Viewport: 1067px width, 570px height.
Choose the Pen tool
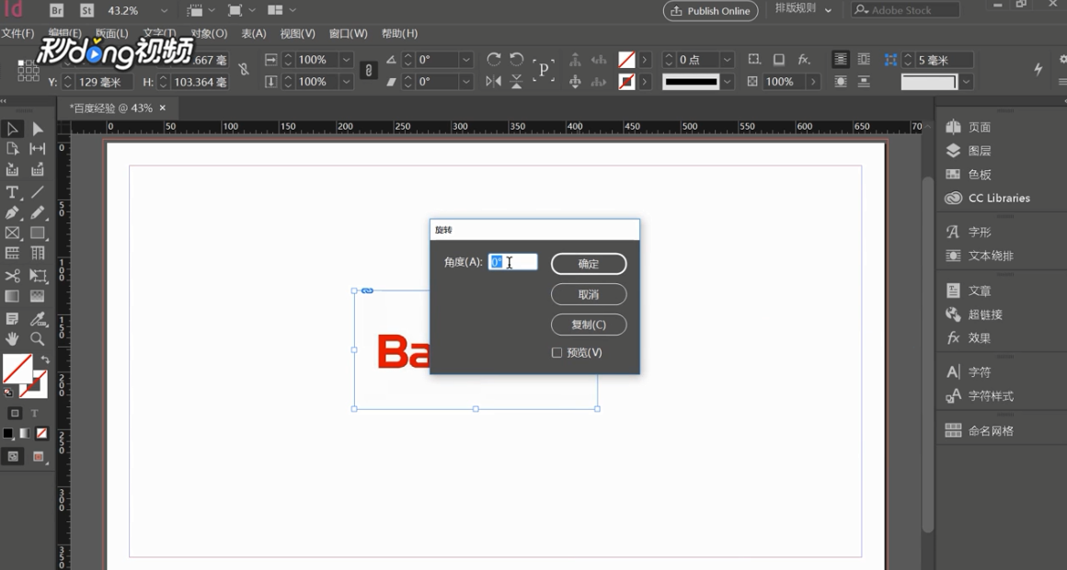12,213
